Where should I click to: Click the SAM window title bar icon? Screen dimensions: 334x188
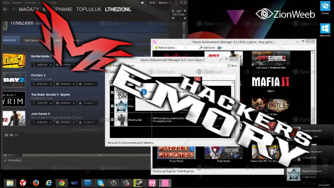pos(154,42)
